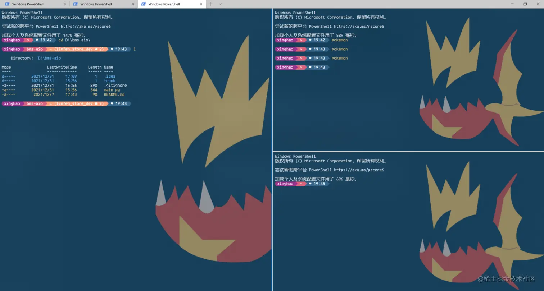544x291 pixels.
Task: Minimize the Windows Terminal window
Action: 512,4
